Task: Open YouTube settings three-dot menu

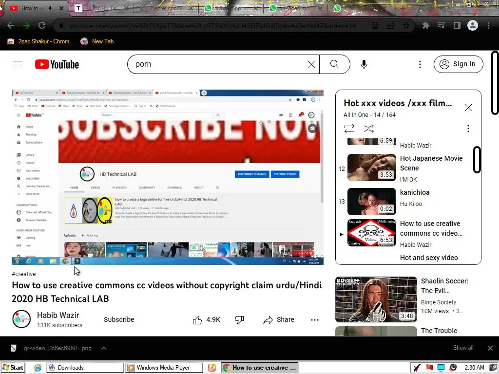Action: pos(420,64)
